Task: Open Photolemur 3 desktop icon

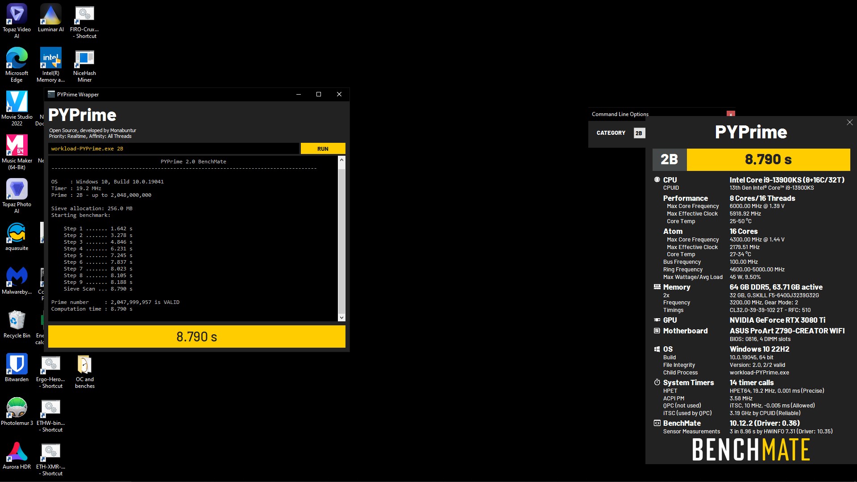Action: (17, 411)
